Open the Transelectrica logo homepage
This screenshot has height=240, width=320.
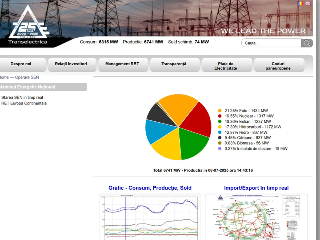pyautogui.click(x=28, y=25)
